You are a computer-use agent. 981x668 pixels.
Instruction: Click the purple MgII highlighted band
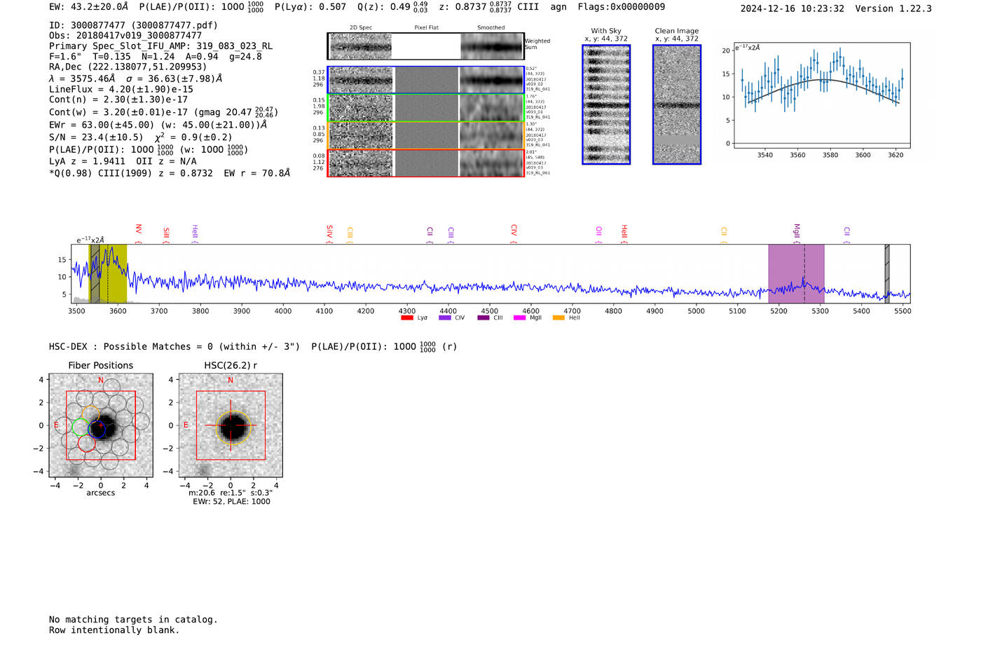796,273
